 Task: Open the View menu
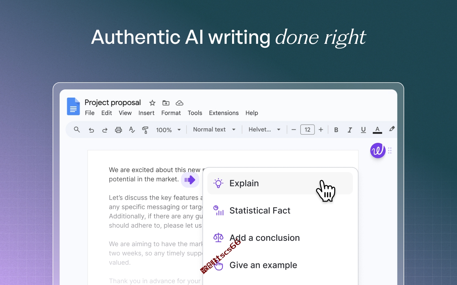125,113
